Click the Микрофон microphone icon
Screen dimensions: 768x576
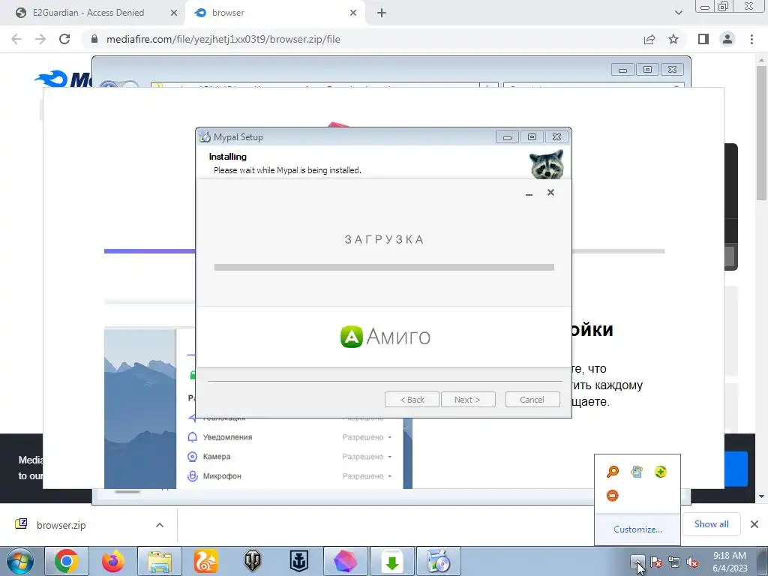click(193, 476)
